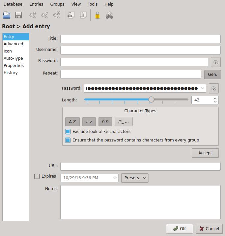Uncheck Ensure password contains every group
The width and height of the screenshot is (225, 236).
pyautogui.click(x=68, y=140)
